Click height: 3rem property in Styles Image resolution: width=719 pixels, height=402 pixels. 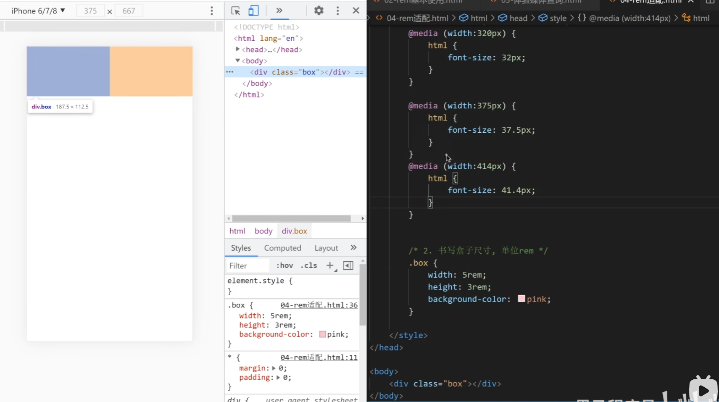coord(268,325)
